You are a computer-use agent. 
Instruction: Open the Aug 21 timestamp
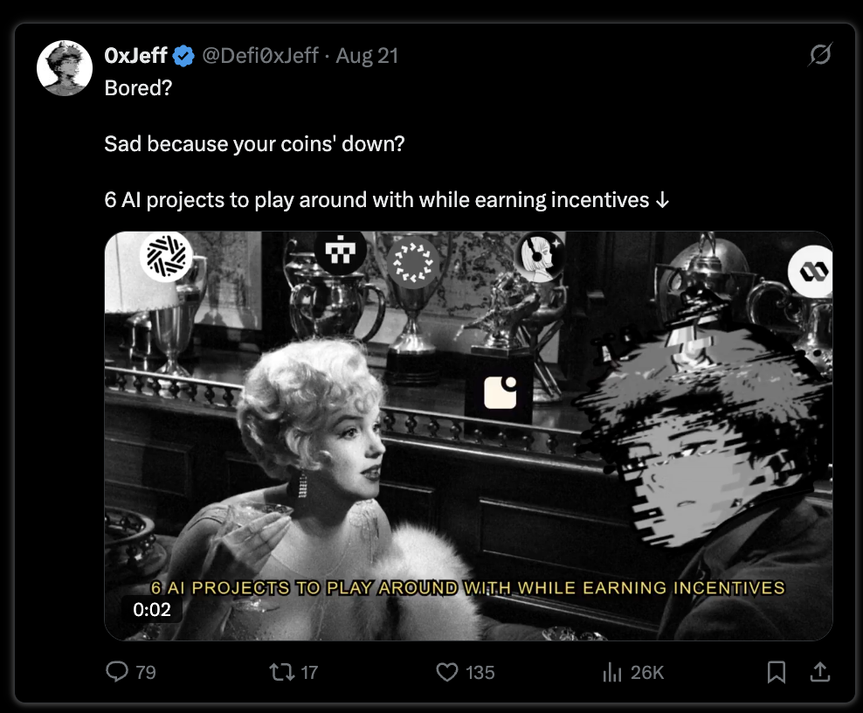click(x=367, y=56)
